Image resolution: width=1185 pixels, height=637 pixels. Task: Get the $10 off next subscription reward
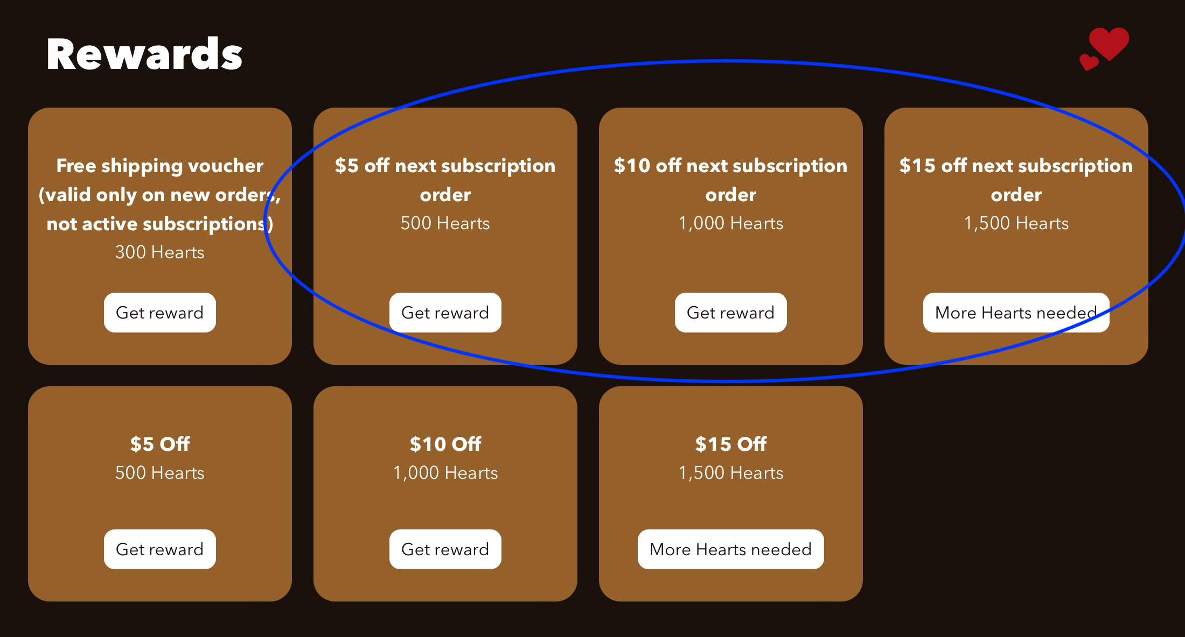point(731,313)
